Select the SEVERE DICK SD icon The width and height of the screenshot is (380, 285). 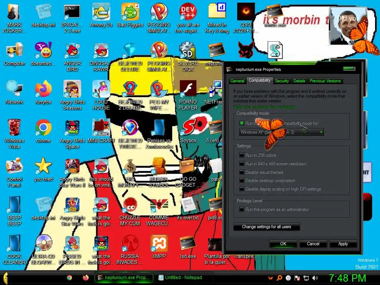pyautogui.click(x=188, y=57)
